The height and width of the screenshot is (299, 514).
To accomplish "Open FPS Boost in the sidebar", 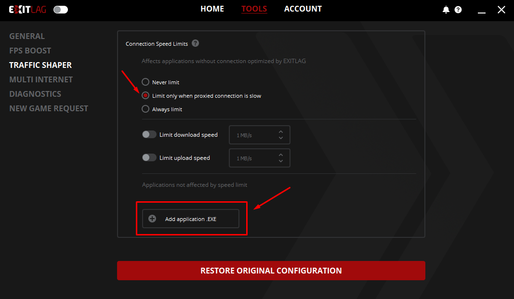I will [x=30, y=51].
